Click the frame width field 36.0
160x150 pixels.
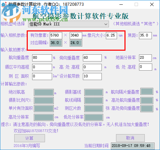point(56,43)
